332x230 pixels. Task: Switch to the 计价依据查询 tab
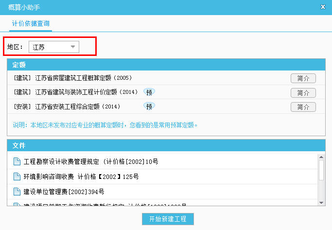point(31,23)
